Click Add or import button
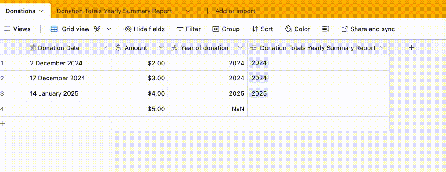 tap(230, 11)
